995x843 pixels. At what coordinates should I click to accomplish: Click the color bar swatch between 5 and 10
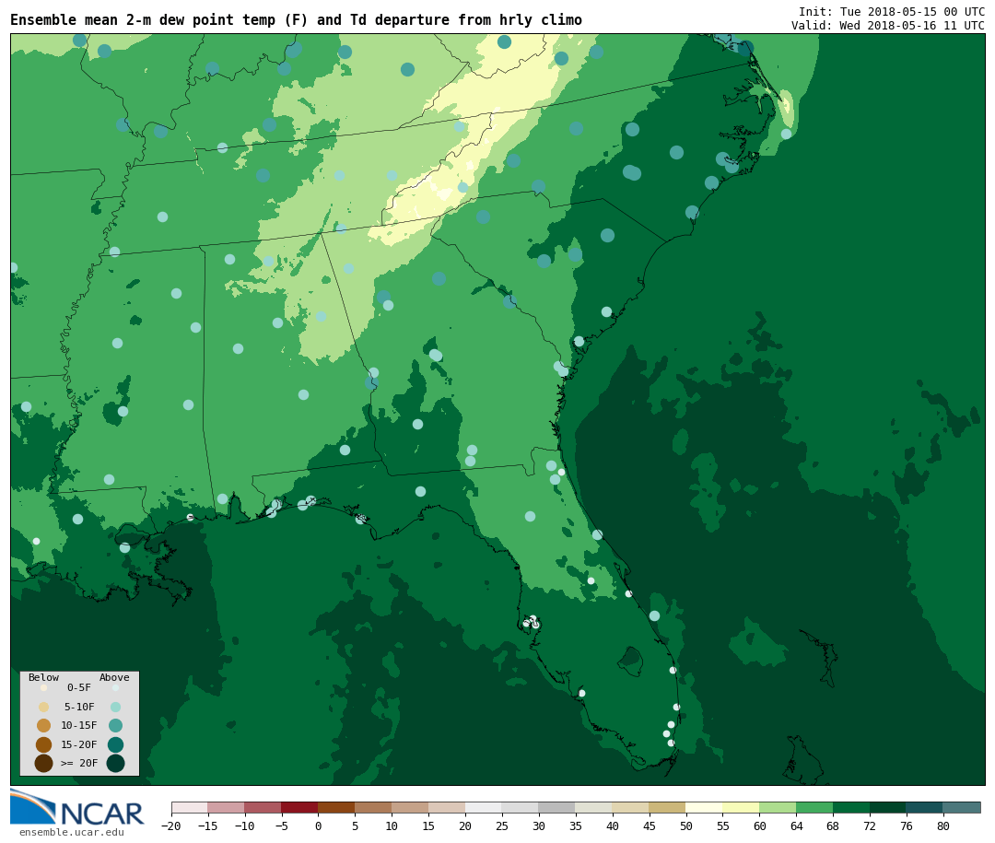373,807
